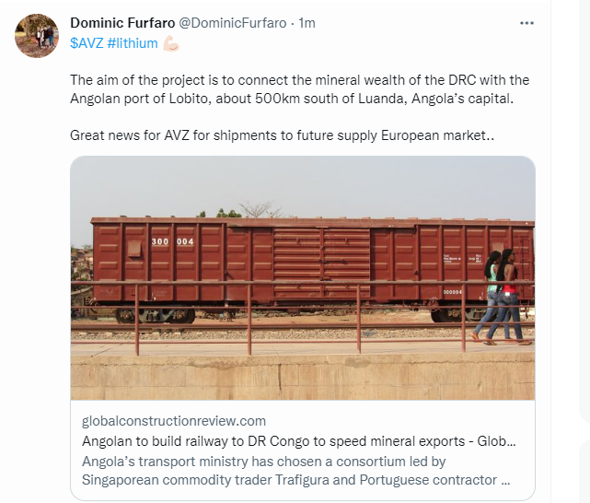The width and height of the screenshot is (590, 503).
Task: Click the Angola transport ministry description text
Action: [296, 471]
